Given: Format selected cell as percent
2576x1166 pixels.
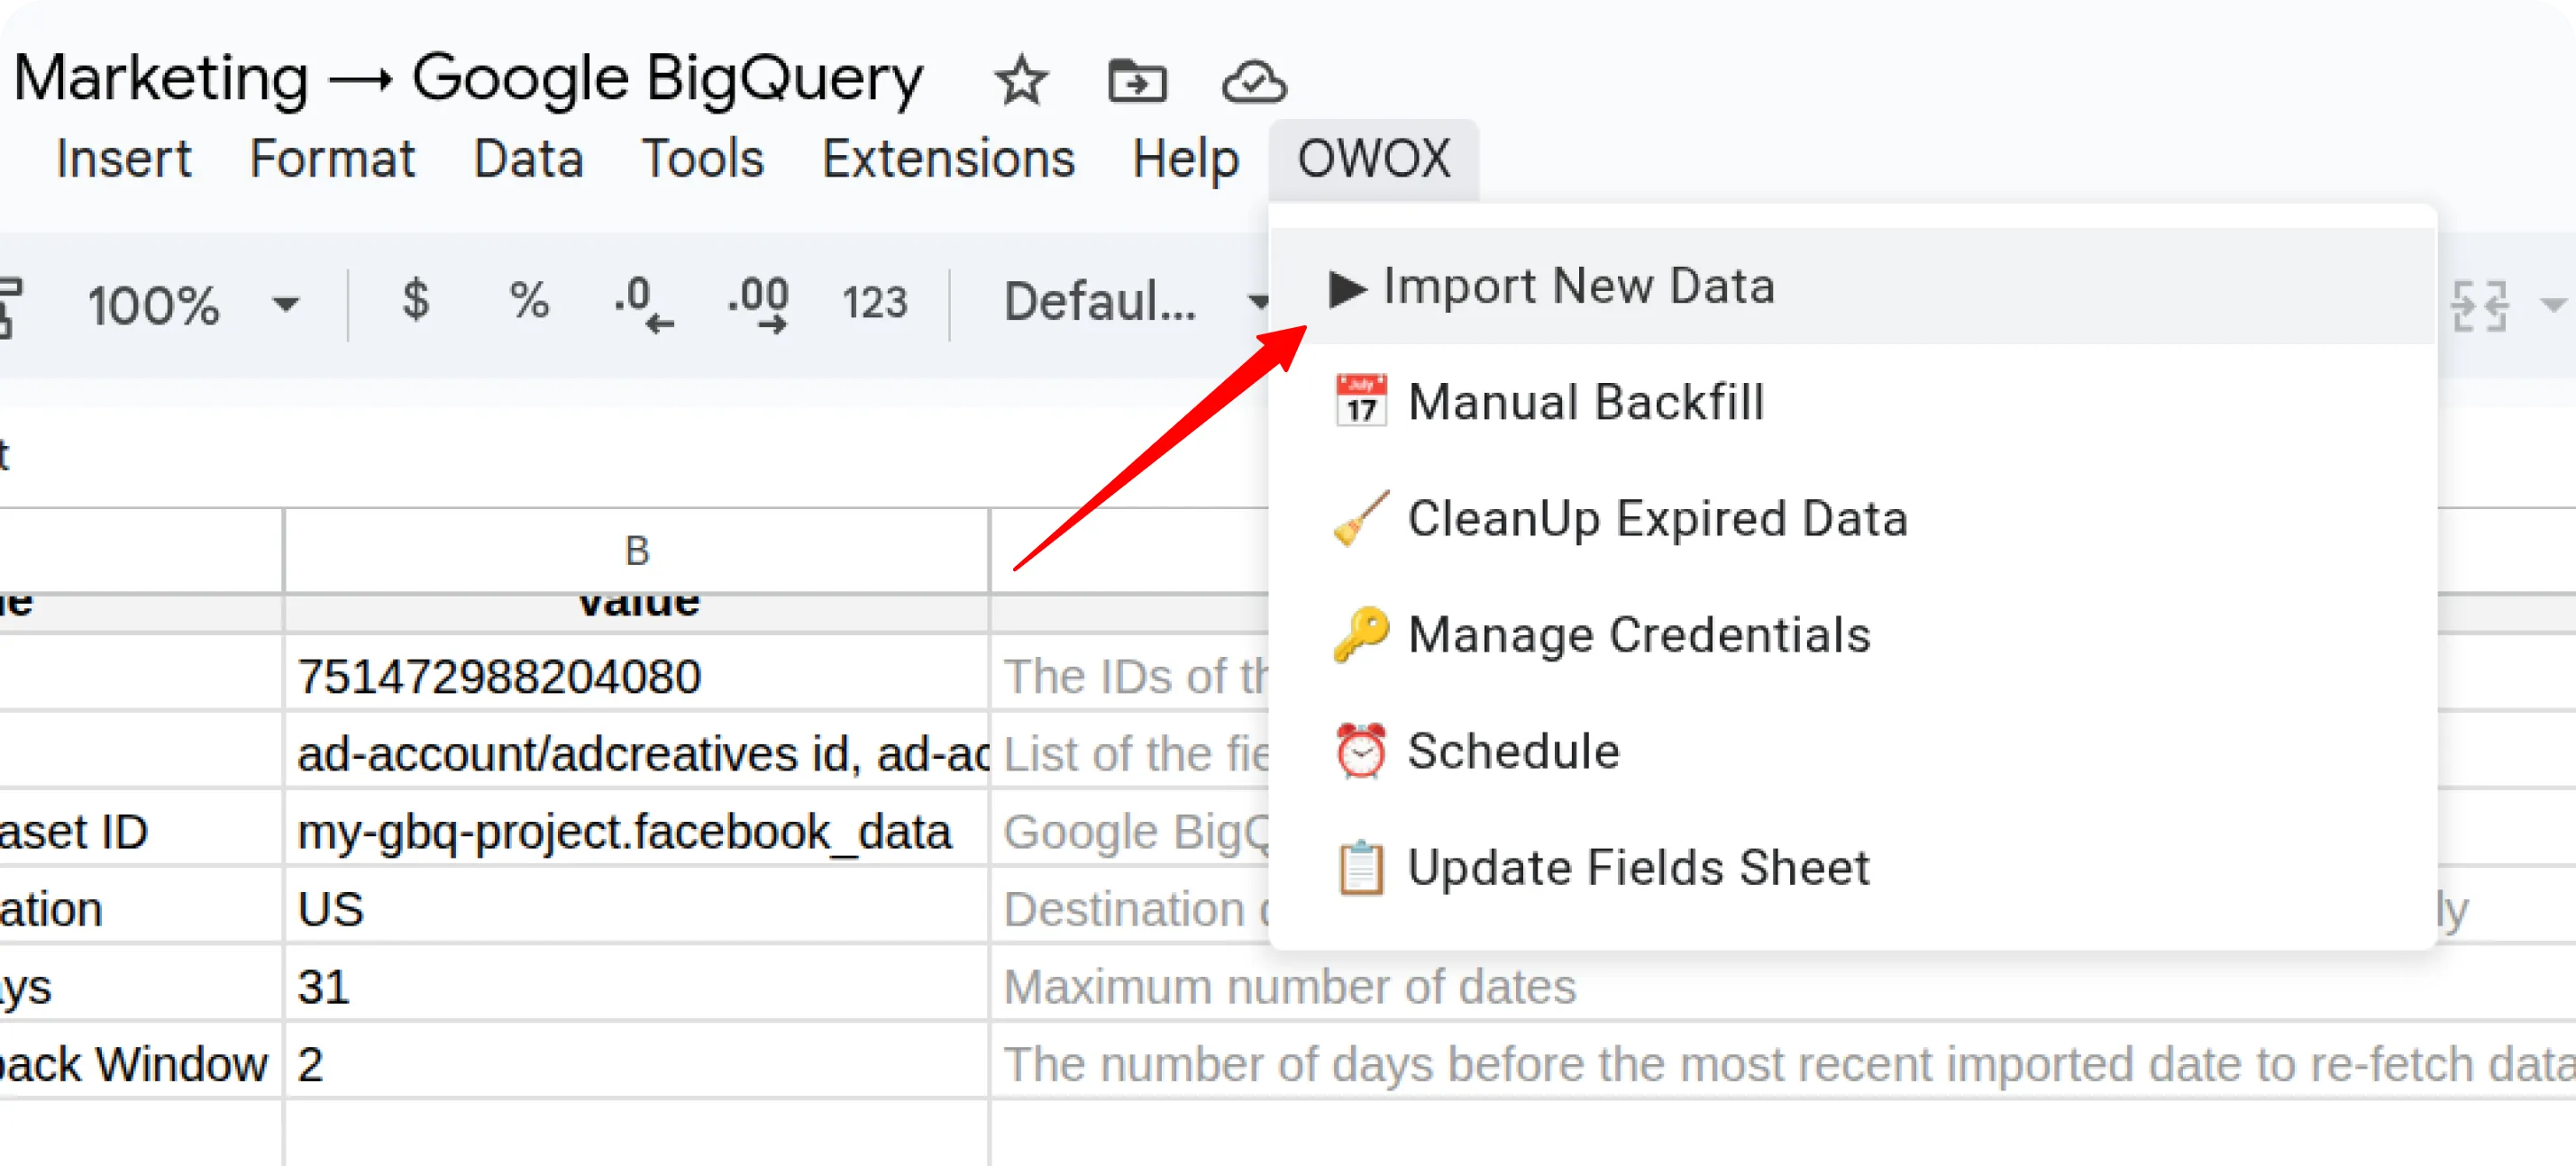Looking at the screenshot, I should click(x=527, y=301).
